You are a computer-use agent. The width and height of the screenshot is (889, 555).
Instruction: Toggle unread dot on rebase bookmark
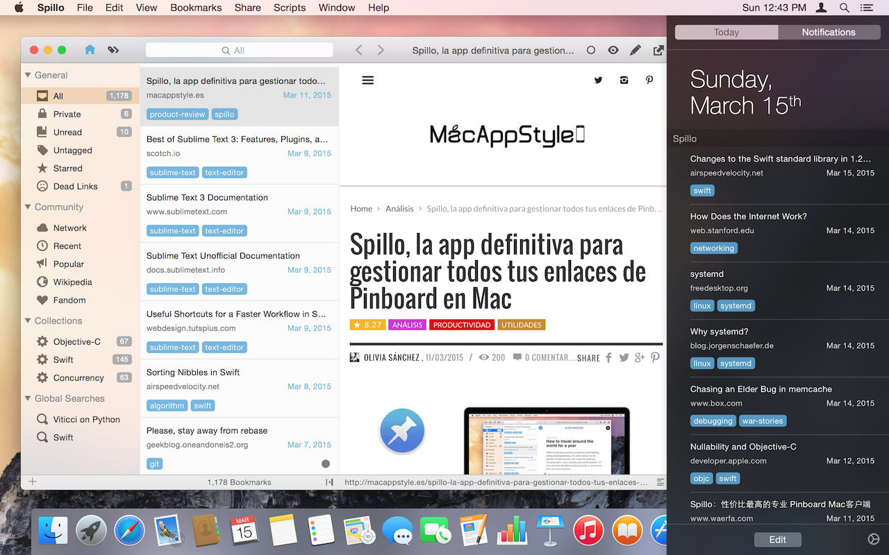coord(326,463)
